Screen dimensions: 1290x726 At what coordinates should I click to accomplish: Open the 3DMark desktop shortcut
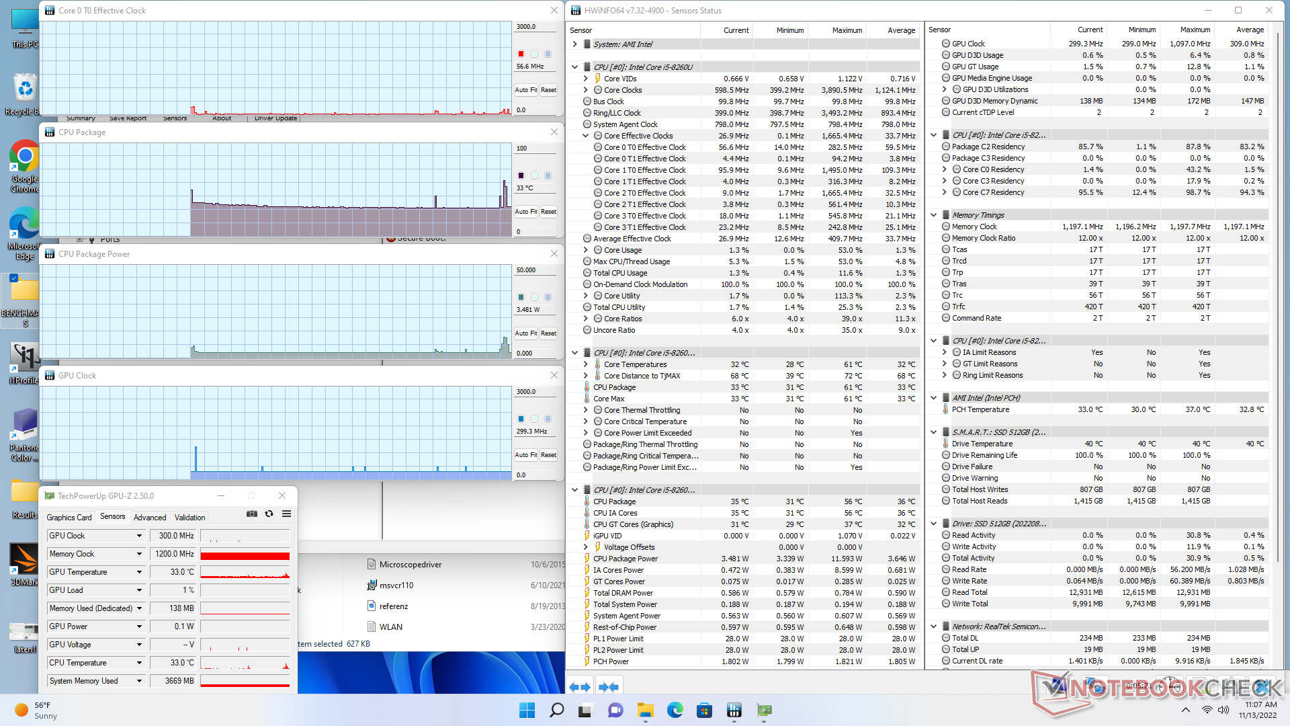click(x=24, y=565)
